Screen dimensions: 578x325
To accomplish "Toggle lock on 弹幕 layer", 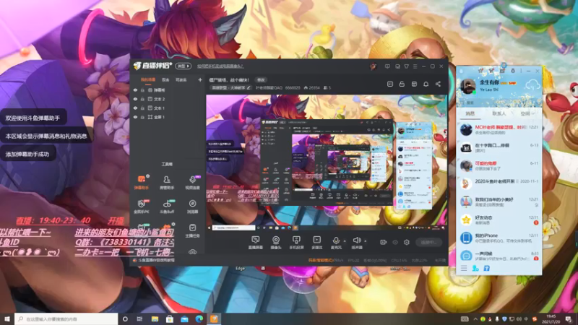I will (142, 90).
